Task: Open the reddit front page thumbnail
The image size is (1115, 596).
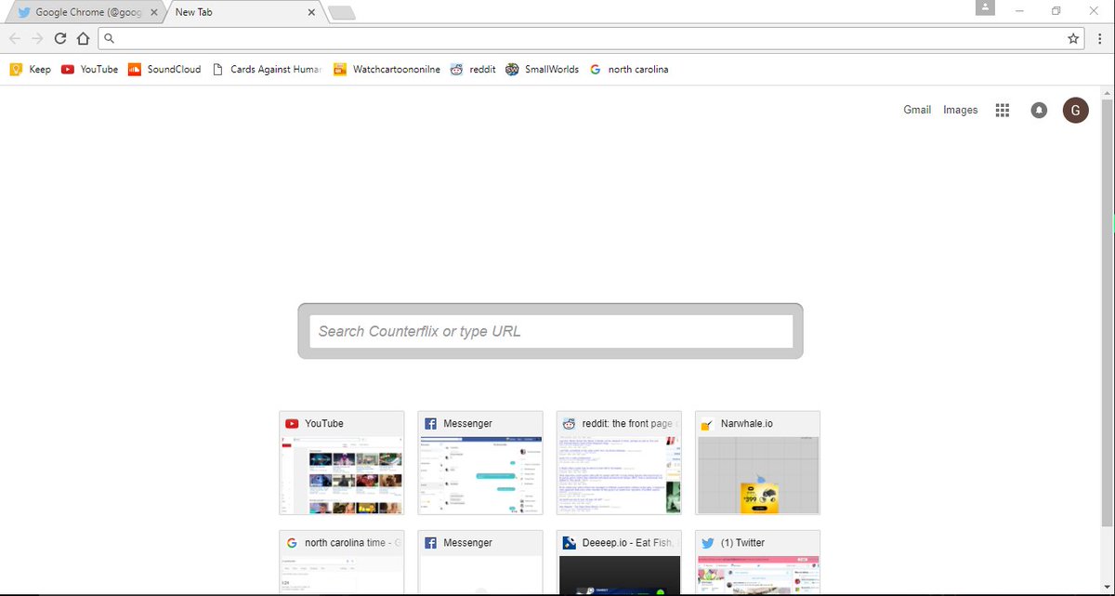Action: pyautogui.click(x=619, y=463)
